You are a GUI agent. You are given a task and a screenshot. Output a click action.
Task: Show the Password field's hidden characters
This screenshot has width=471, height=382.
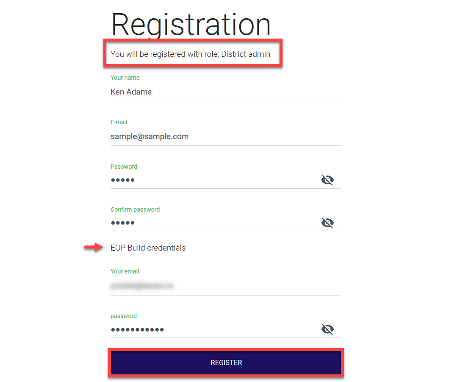coord(327,180)
